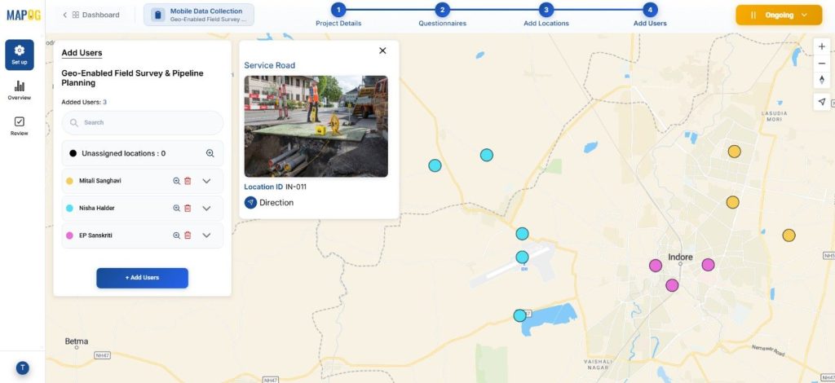Viewport: 835px width, 383px height.
Task: Expand Nisha Halder's row
Action: [x=206, y=208]
